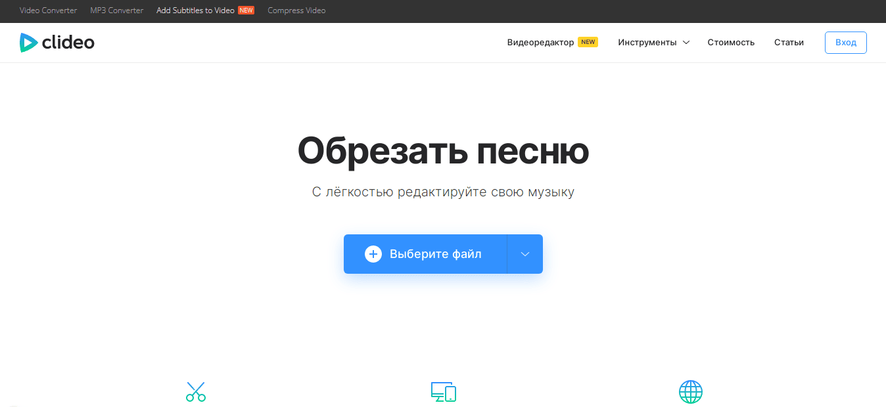Expand the Инструменты dropdown menu

[x=653, y=42]
